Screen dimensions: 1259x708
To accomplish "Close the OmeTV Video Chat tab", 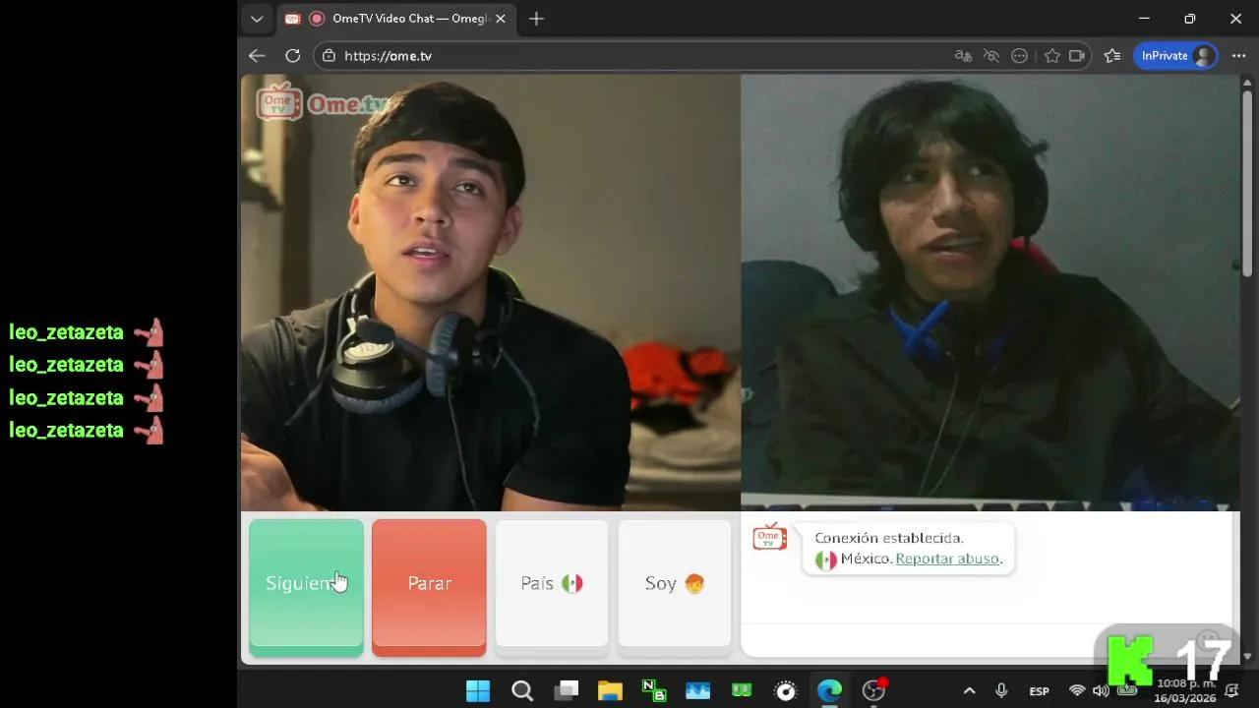I will [500, 19].
